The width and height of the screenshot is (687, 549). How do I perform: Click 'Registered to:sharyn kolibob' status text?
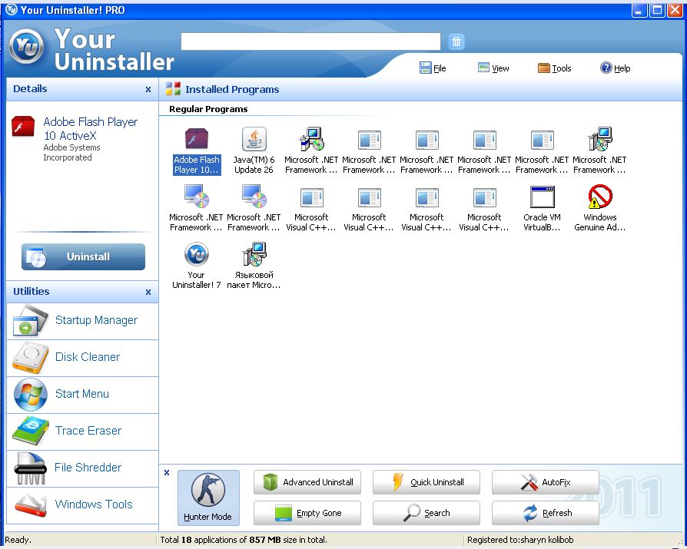pyautogui.click(x=520, y=540)
